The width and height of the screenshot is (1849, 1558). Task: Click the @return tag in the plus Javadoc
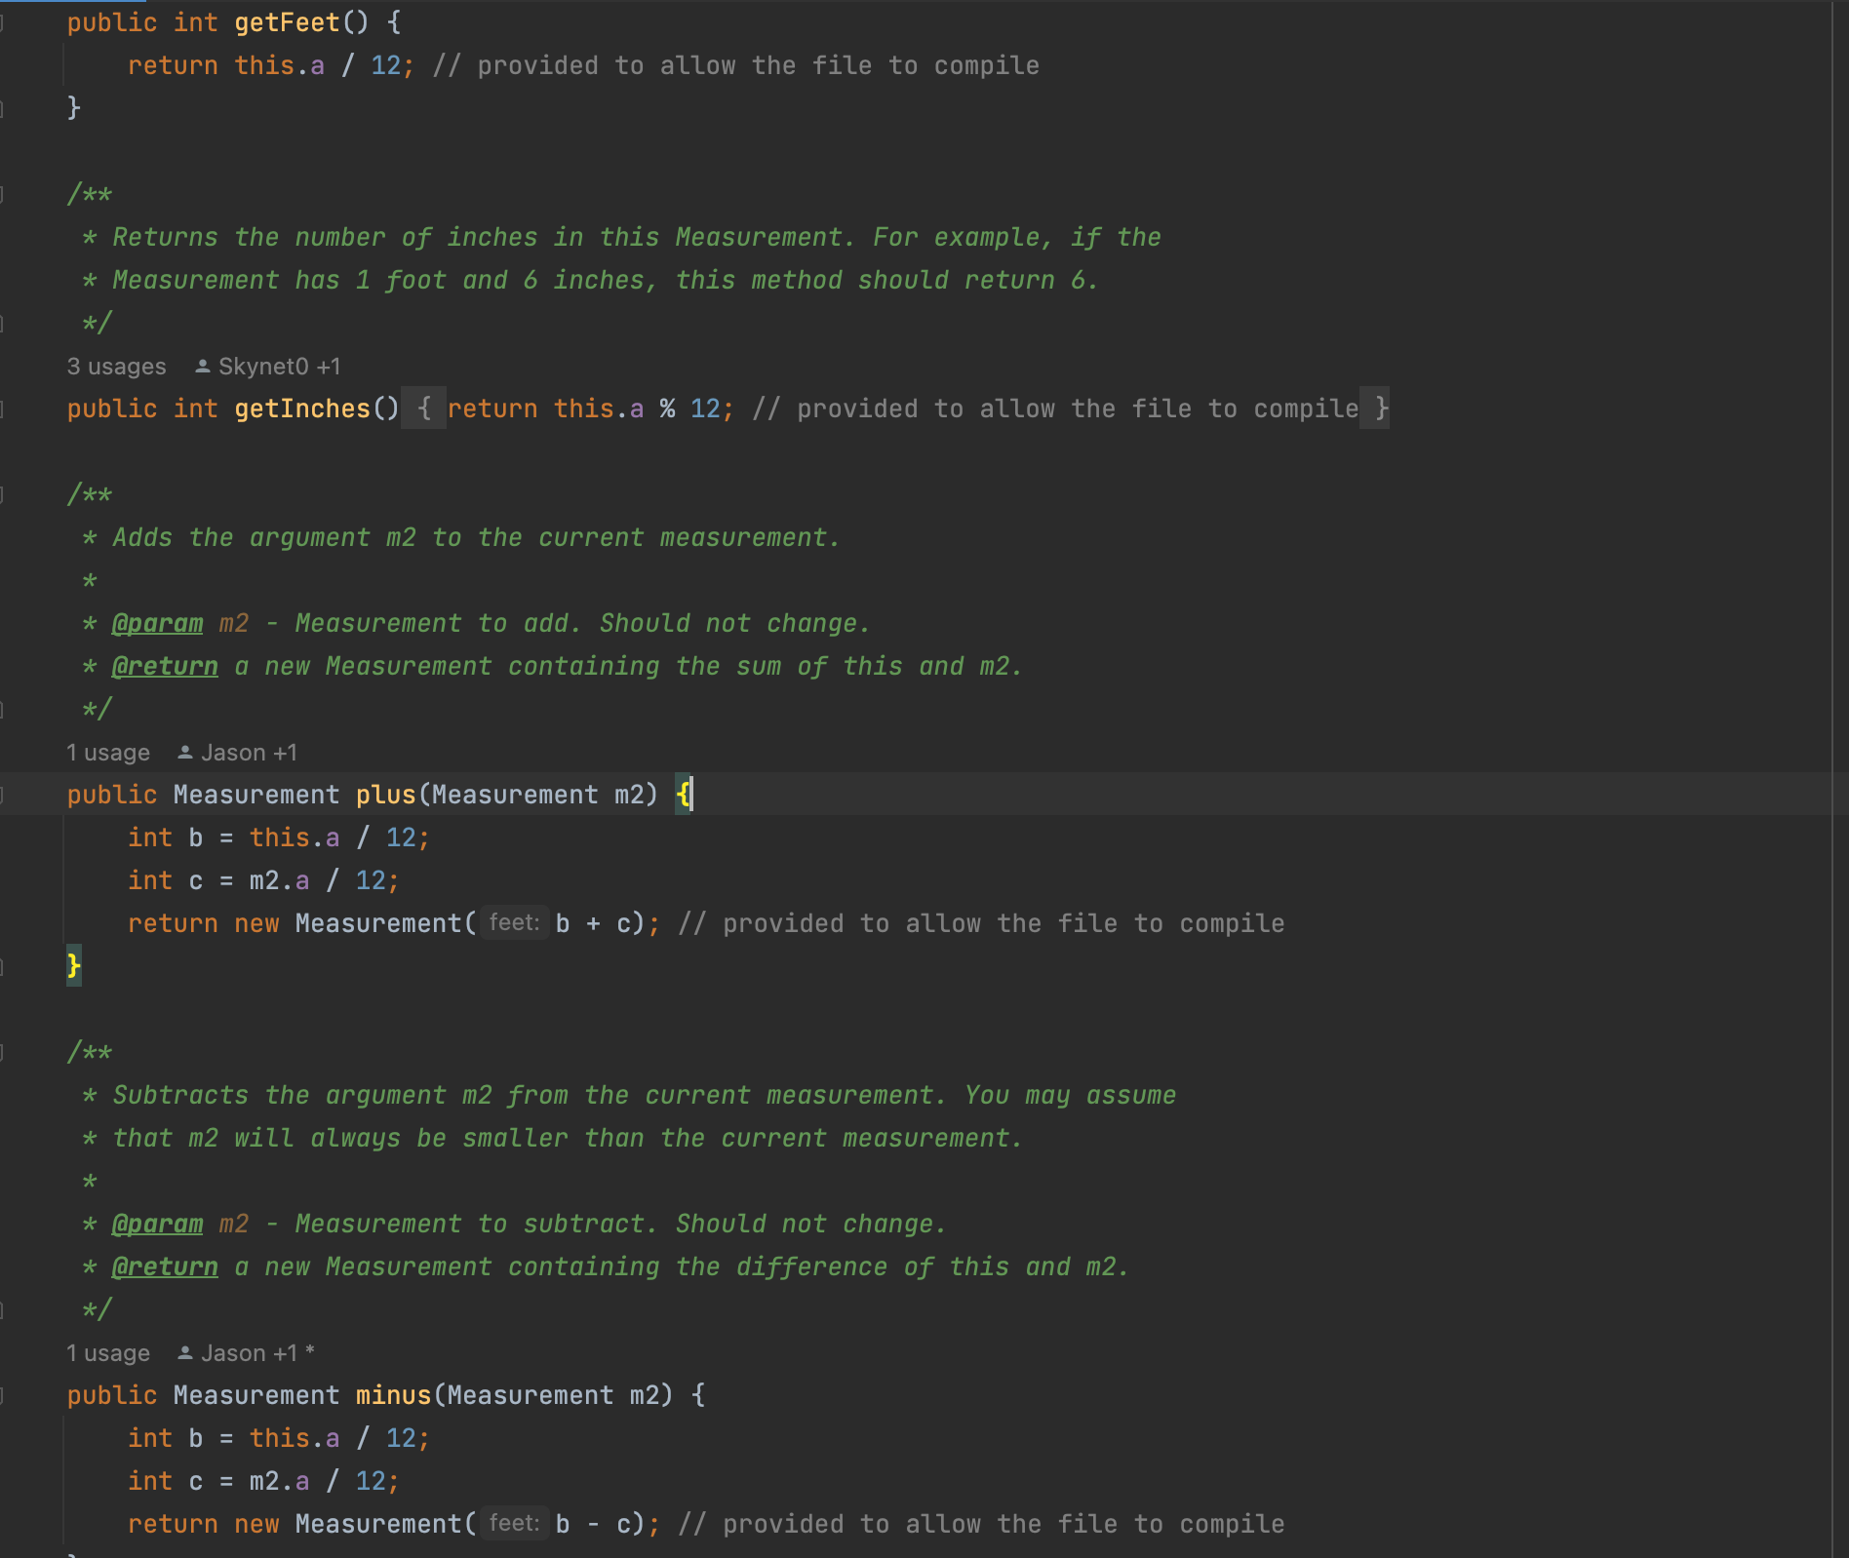[165, 667]
